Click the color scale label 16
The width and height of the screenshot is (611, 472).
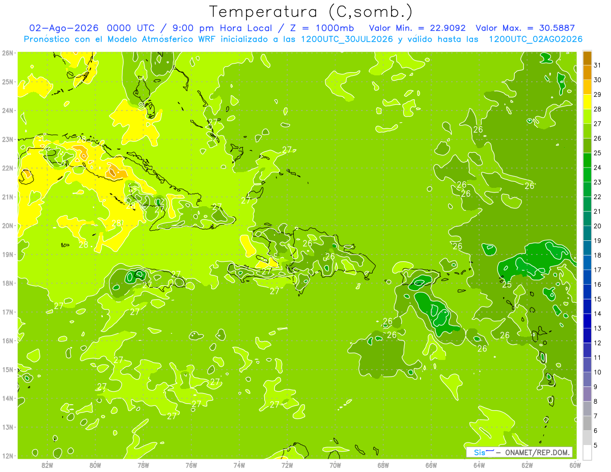597,284
